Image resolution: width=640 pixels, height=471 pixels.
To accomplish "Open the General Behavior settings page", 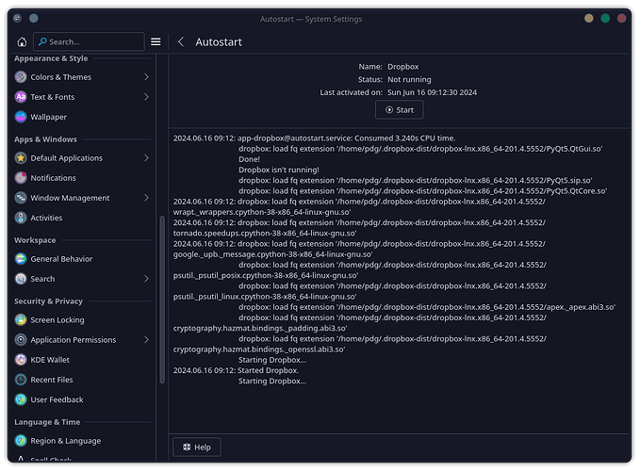I will [82, 259].
